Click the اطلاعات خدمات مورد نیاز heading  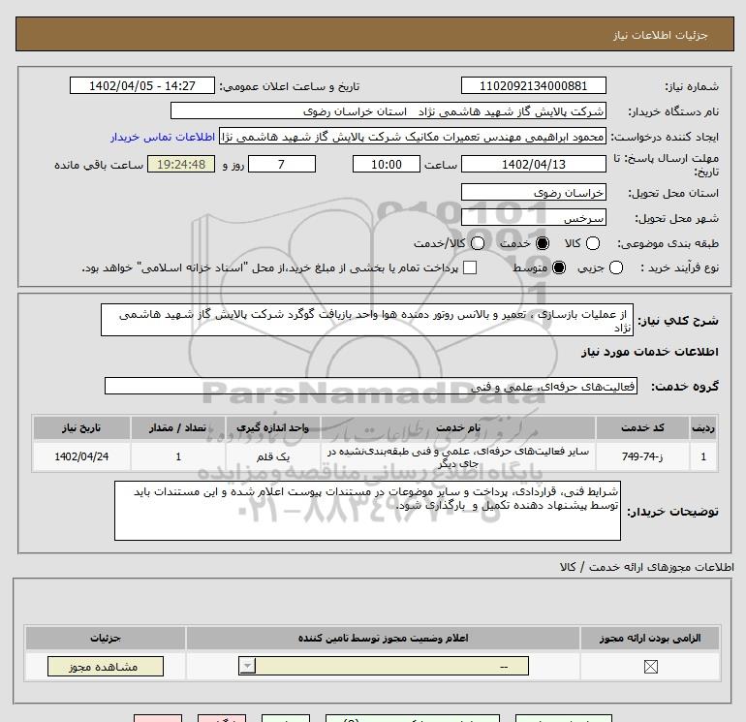[x=650, y=352]
